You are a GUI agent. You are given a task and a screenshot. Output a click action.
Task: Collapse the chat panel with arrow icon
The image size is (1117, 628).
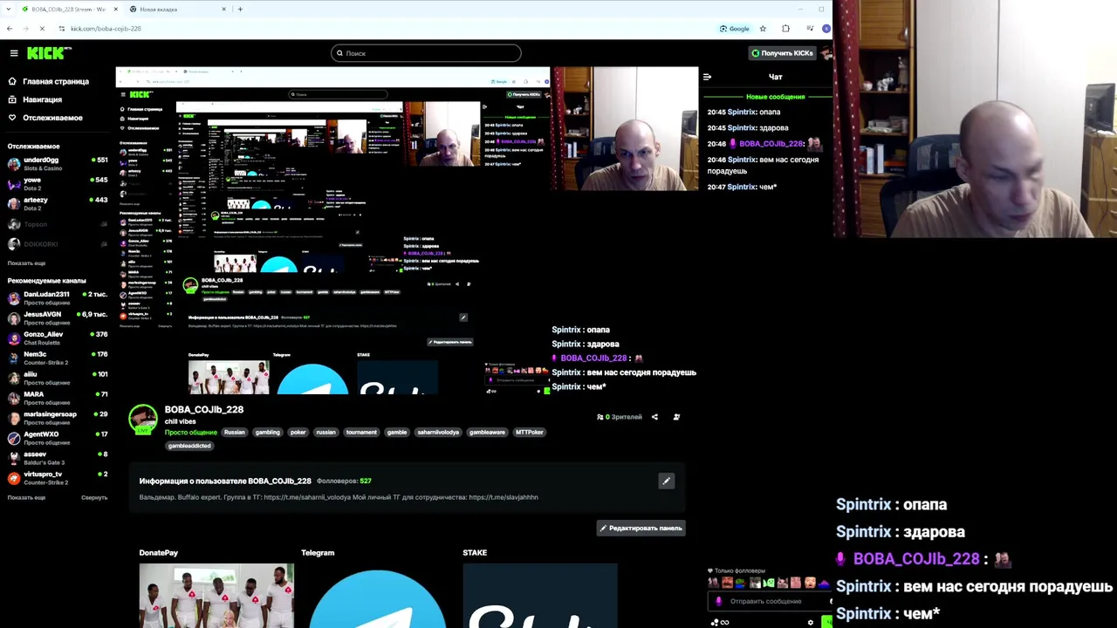(x=707, y=77)
